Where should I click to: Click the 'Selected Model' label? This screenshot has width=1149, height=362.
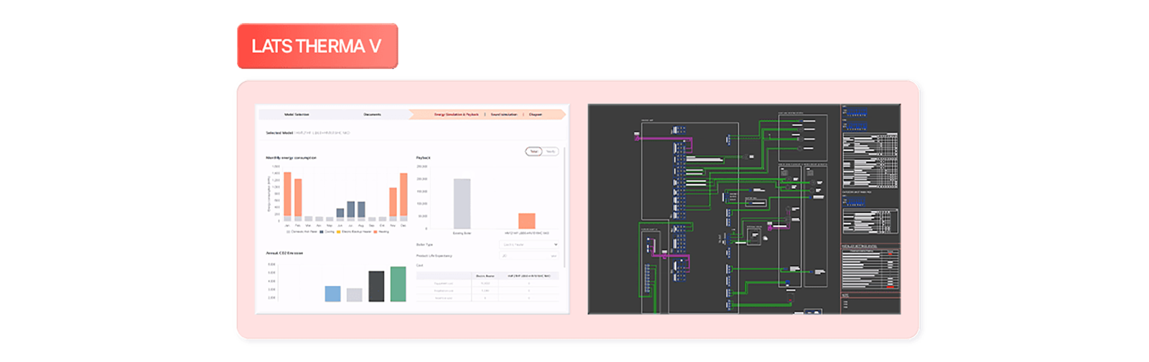tap(279, 133)
